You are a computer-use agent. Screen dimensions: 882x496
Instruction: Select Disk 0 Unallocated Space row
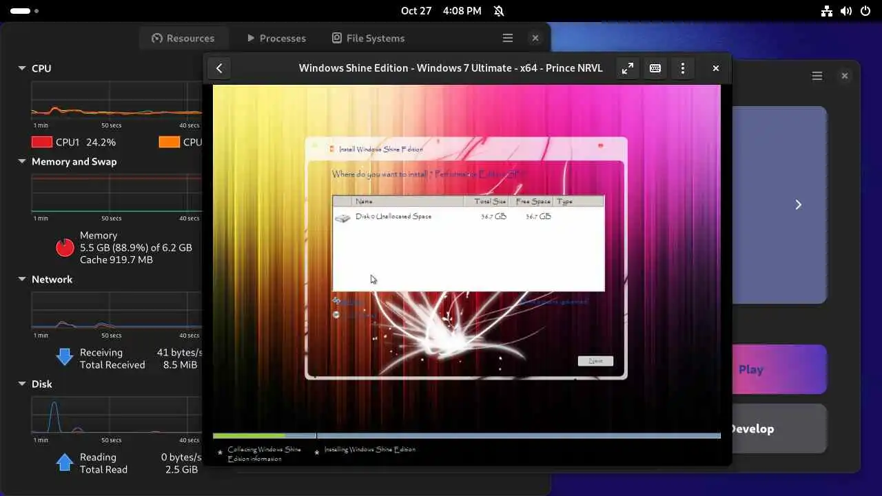coord(469,217)
